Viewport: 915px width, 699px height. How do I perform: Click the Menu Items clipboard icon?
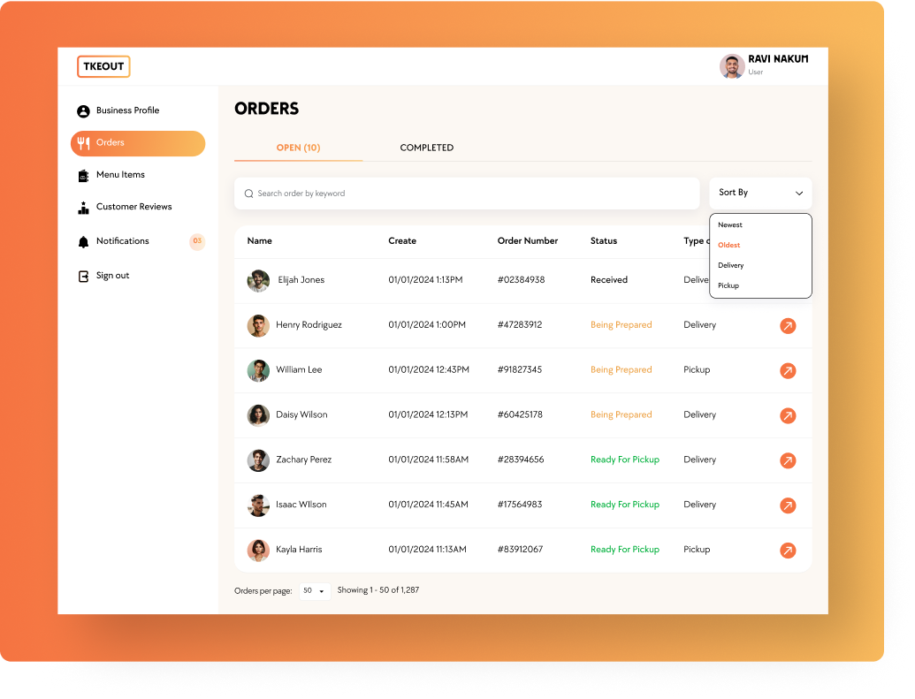[83, 175]
